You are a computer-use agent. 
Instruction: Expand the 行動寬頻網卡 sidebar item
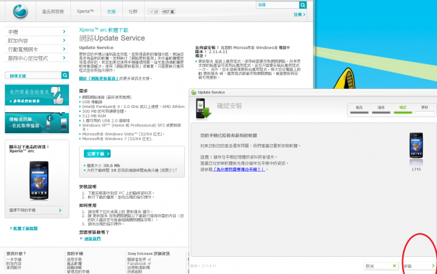point(37,49)
